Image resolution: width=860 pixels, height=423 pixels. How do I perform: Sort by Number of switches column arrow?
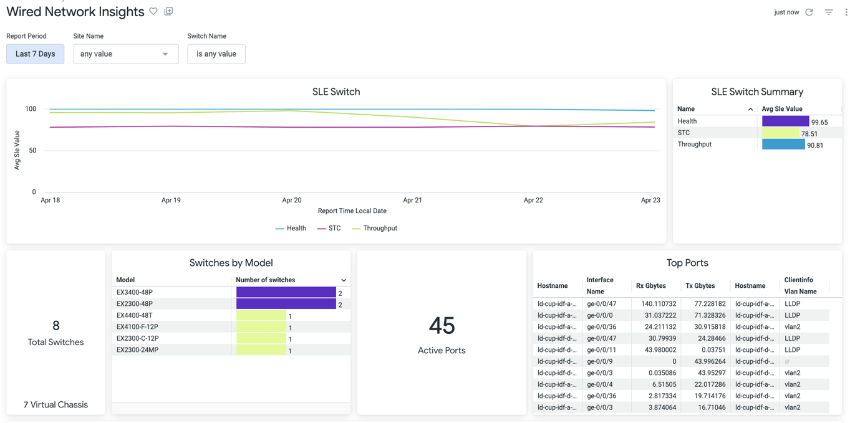coord(344,280)
